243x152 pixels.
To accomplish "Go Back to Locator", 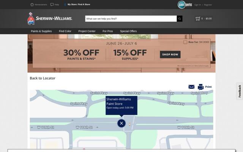I will 43,78.
